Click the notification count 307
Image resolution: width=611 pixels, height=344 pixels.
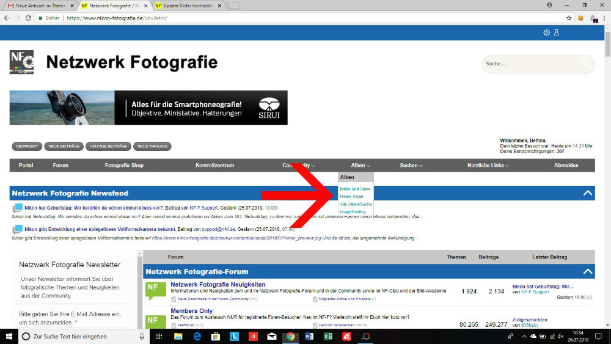pos(560,151)
